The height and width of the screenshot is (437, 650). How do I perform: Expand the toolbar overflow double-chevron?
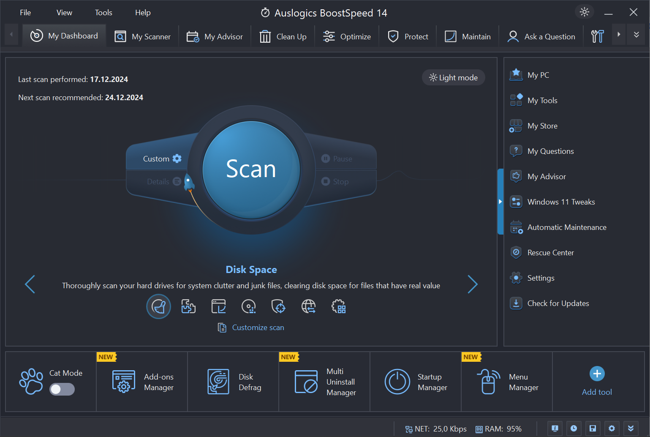click(636, 35)
